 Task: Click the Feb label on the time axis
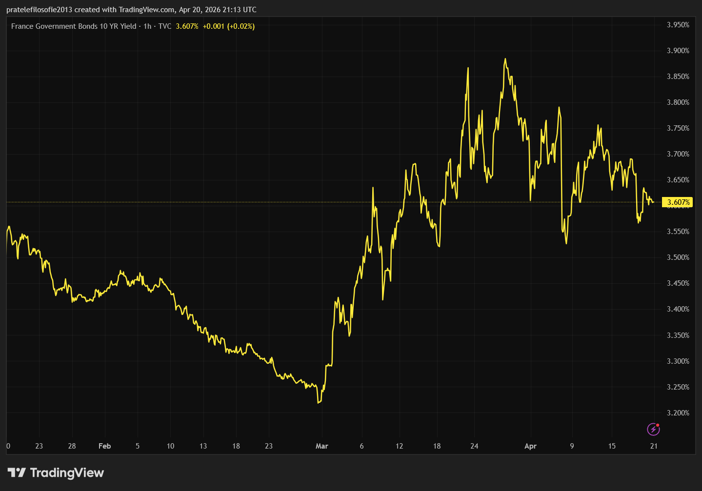coord(105,446)
